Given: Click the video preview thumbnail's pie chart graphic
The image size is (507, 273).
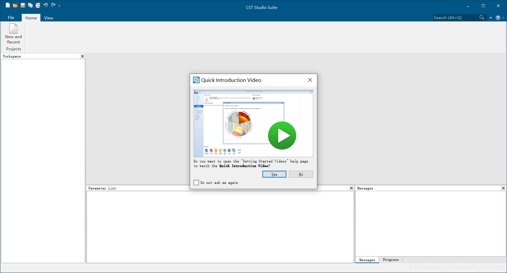Looking at the screenshot, I should point(239,124).
